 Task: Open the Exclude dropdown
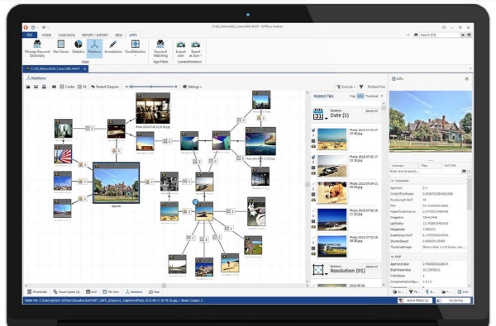346,87
